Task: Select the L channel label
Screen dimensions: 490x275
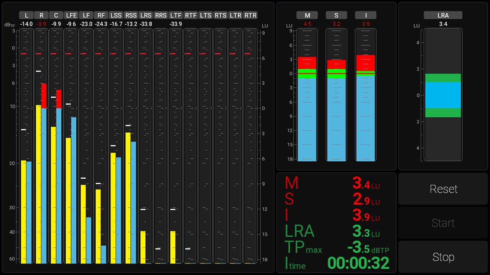Action: (x=26, y=15)
